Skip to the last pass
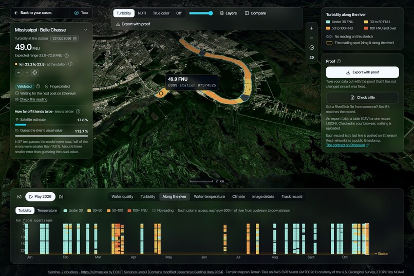This screenshot has height=276, width=414. [x=61, y=197]
